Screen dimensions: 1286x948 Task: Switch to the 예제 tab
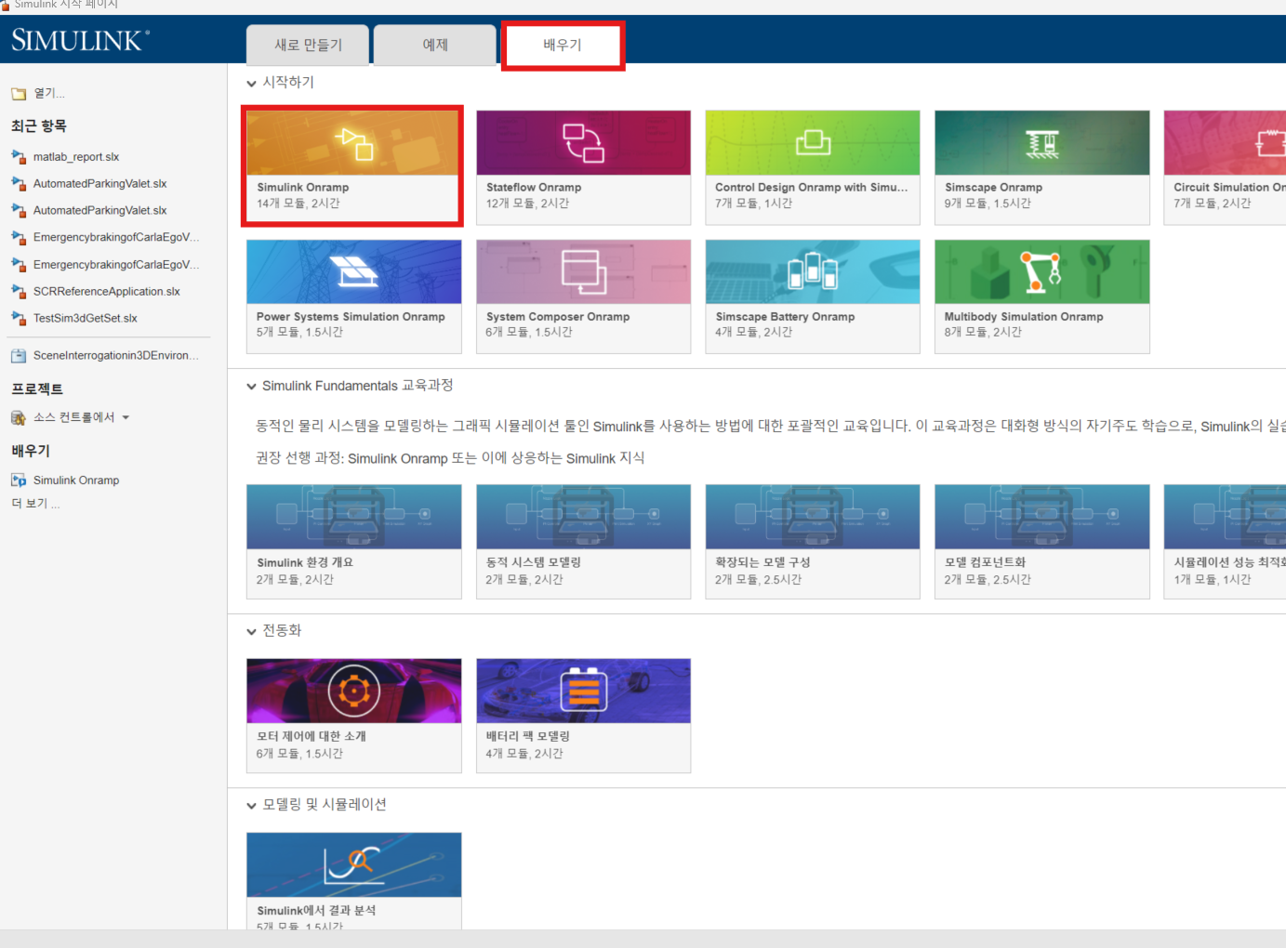[x=435, y=45]
